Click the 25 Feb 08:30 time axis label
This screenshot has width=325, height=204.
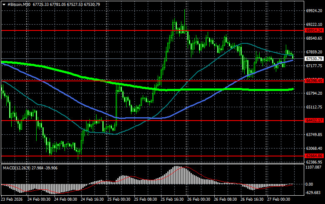(146, 199)
